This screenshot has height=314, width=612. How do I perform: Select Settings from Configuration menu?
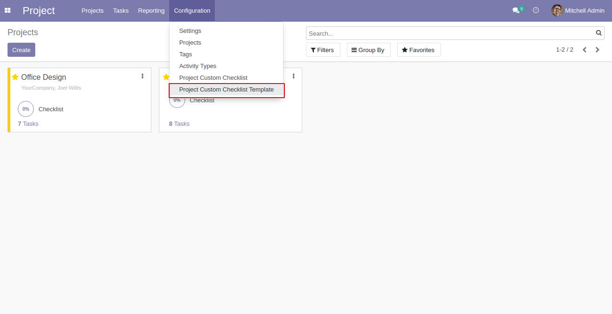pyautogui.click(x=227, y=31)
